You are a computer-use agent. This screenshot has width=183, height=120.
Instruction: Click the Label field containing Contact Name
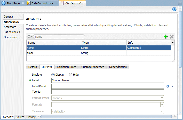[107, 80]
